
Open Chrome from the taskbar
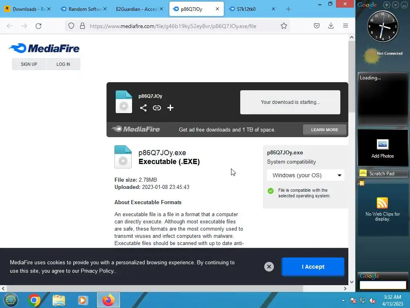pyautogui.click(x=34, y=300)
